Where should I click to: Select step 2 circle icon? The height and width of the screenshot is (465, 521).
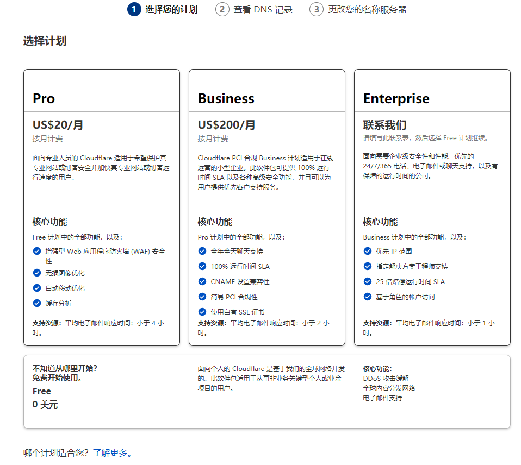(x=222, y=9)
